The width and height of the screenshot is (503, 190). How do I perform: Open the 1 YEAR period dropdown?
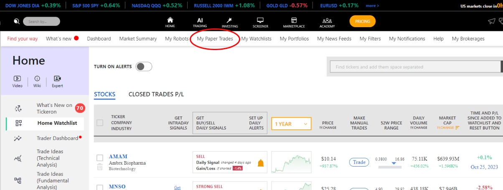coord(291,124)
